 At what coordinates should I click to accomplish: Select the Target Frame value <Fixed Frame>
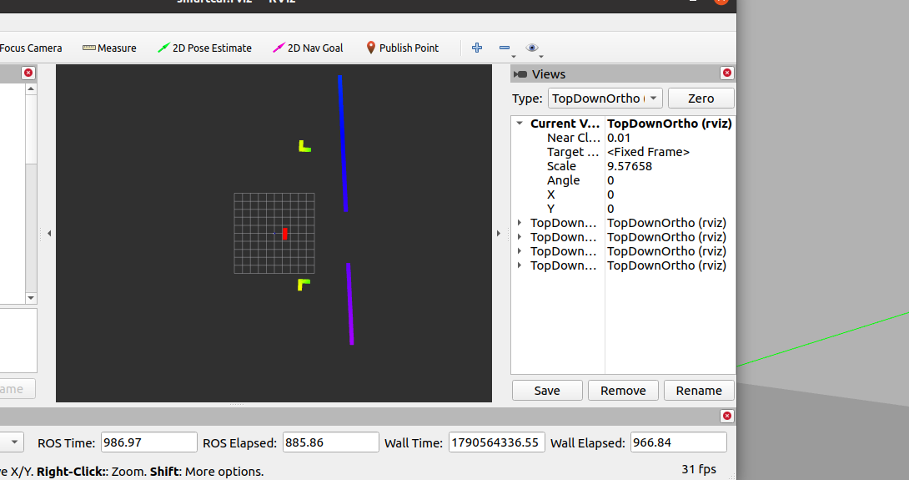[648, 152]
